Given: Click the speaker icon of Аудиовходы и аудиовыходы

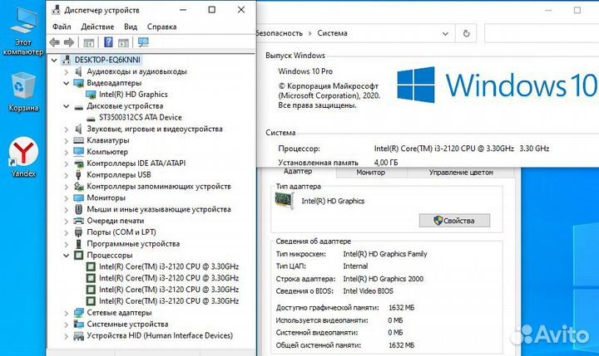Looking at the screenshot, I should [x=78, y=71].
